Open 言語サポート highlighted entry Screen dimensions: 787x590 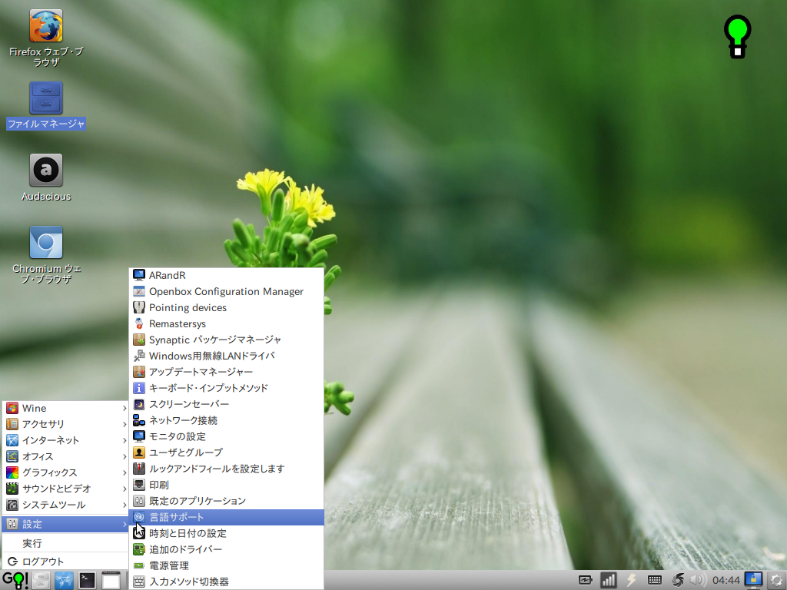pos(227,517)
